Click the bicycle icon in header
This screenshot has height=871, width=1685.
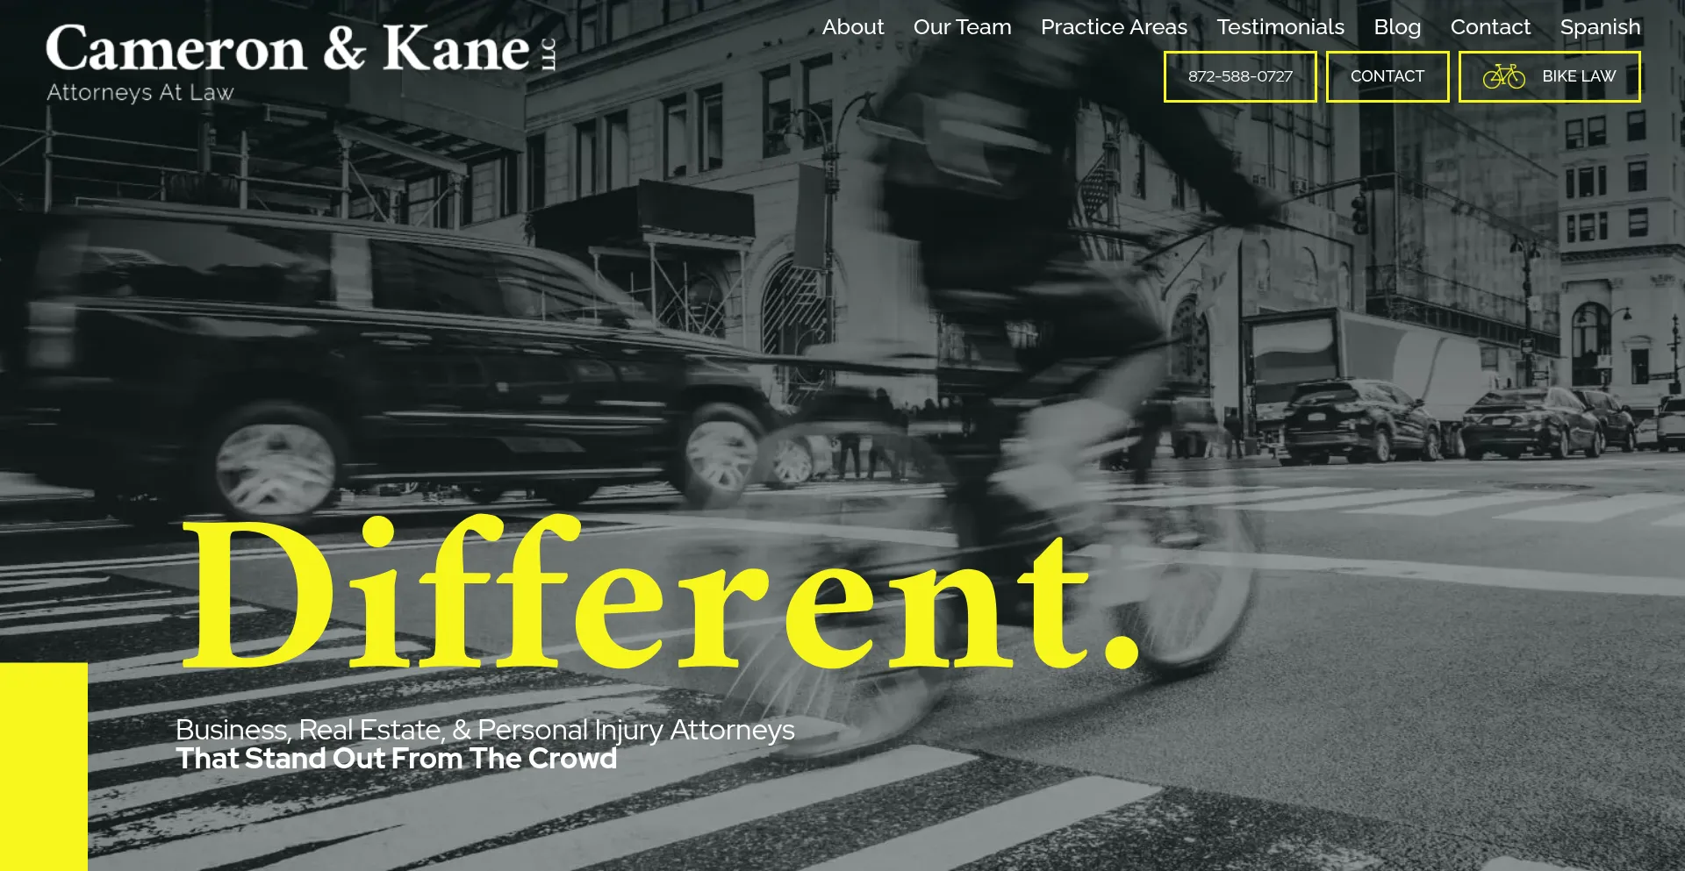coord(1503,76)
